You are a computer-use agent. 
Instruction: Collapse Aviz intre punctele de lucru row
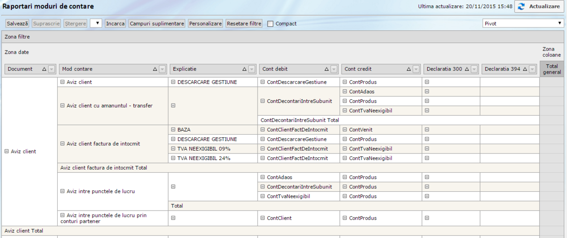(62, 191)
